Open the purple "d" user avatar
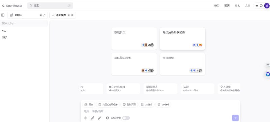Screen dimensions: 270x122 click(267, 6)
